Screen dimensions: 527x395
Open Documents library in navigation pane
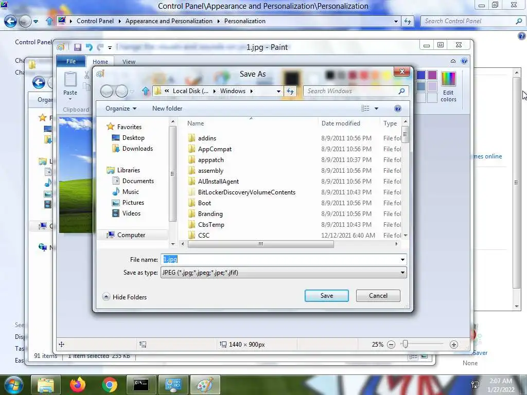coord(138,181)
